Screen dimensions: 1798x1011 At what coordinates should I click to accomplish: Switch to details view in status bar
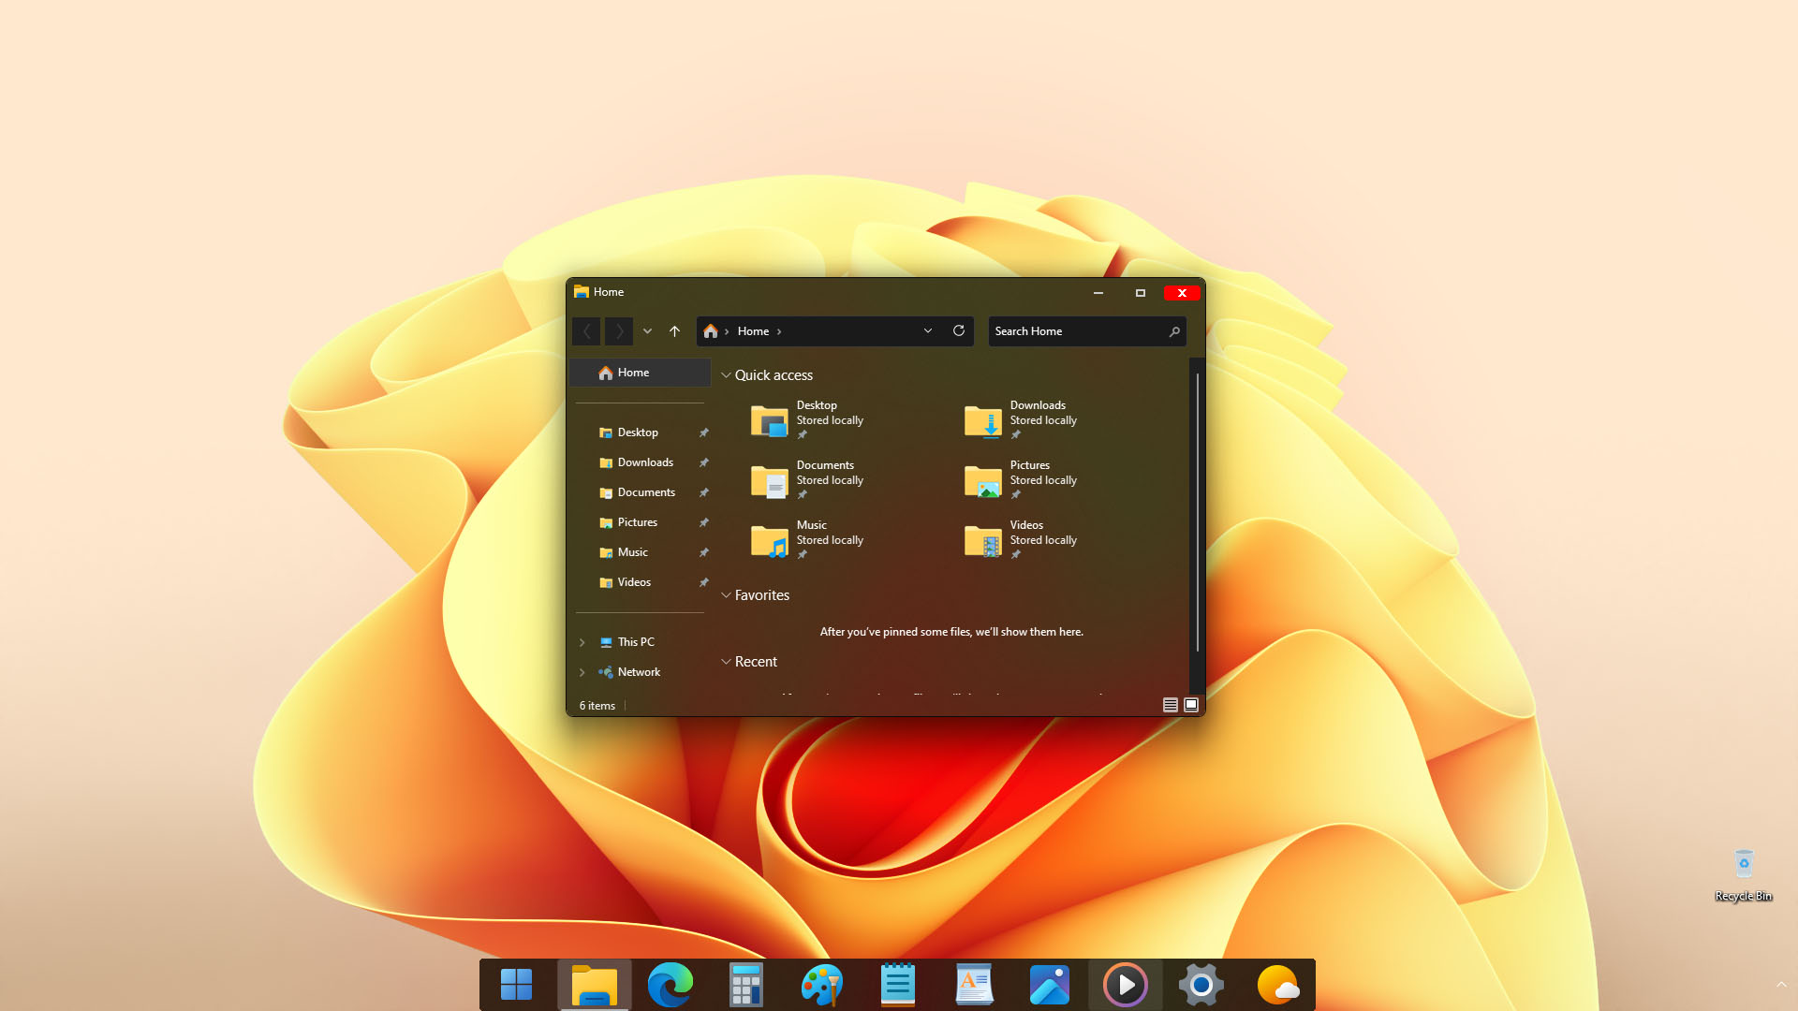(1169, 704)
